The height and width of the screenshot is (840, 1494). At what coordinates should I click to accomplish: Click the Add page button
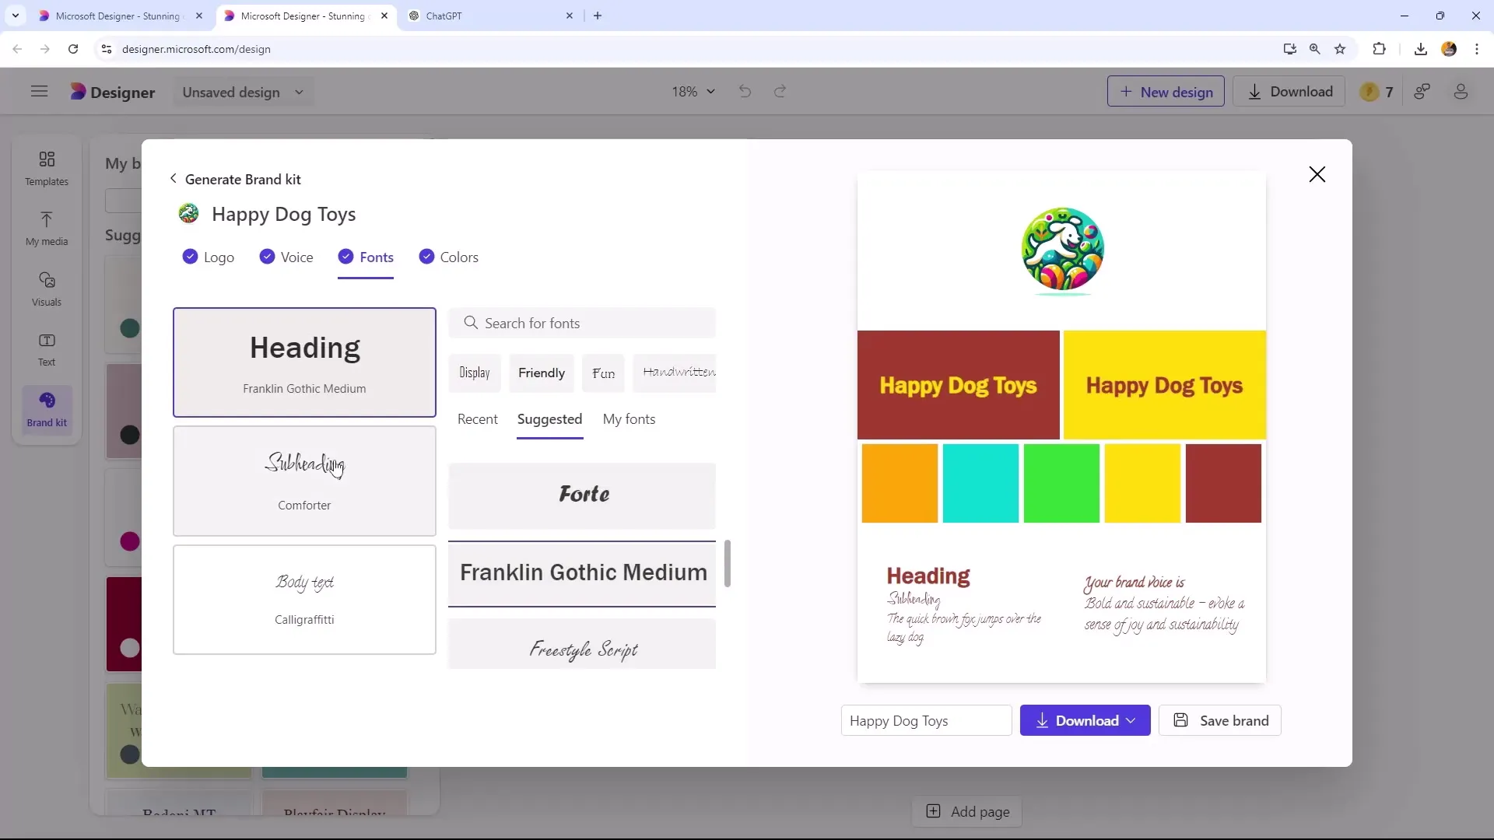coord(966,811)
